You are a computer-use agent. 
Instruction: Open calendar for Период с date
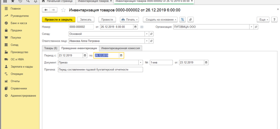(85, 55)
